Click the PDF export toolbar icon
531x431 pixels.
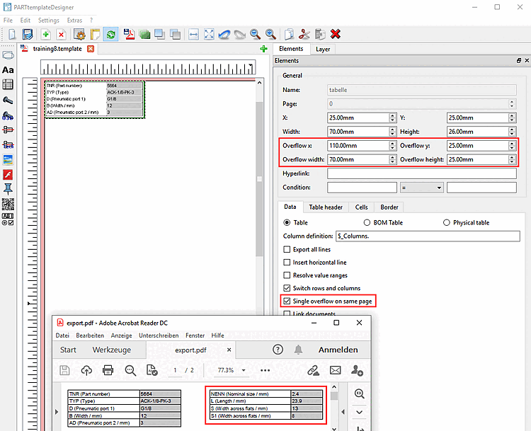coord(129,34)
